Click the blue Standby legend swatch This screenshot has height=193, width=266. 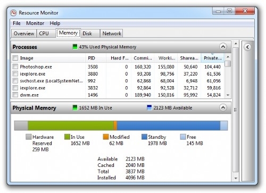coord(144,137)
